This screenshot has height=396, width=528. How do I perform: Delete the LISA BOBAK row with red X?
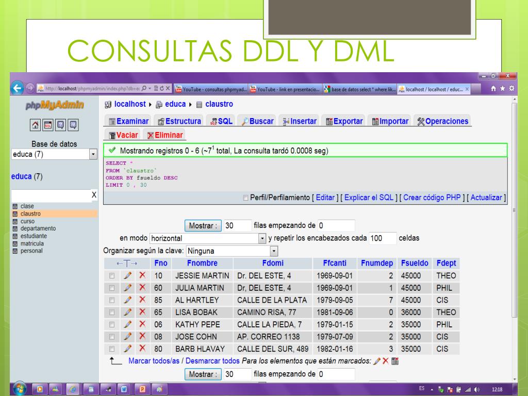[142, 312]
